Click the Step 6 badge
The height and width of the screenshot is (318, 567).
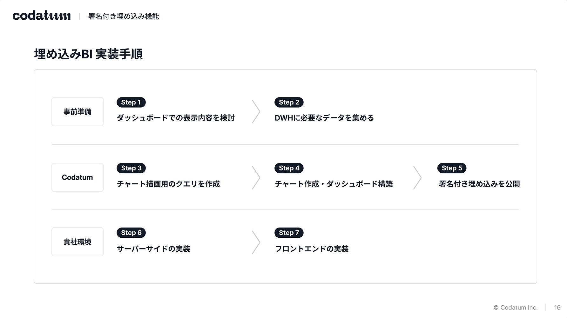[131, 233]
